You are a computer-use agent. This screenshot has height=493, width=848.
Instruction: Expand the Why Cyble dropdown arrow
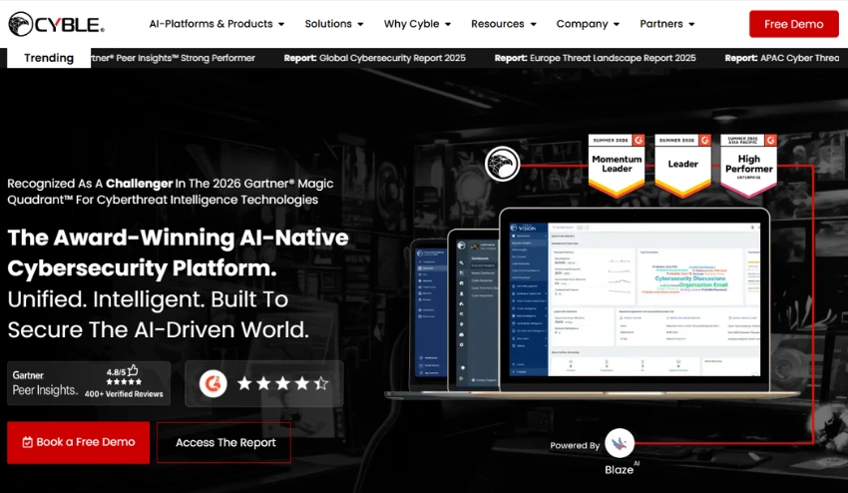tap(448, 24)
